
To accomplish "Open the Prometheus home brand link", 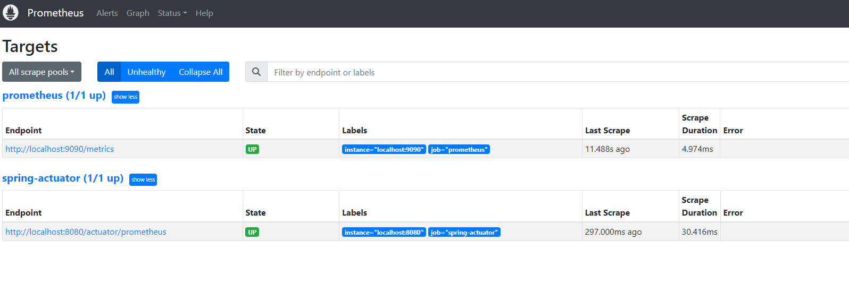I will coord(55,13).
